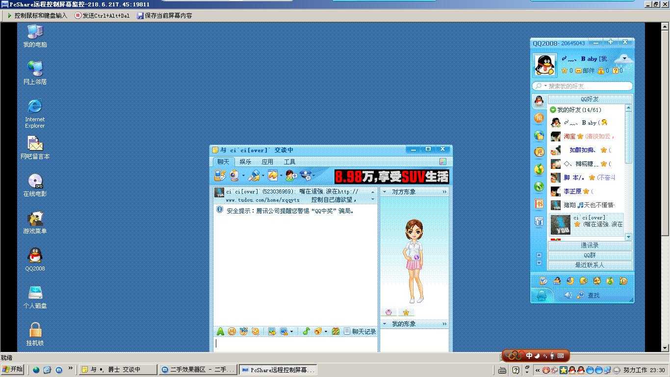This screenshot has width=670, height=377.
Task: Select the 游戏菜单 desktop icon
Action: (x=35, y=222)
